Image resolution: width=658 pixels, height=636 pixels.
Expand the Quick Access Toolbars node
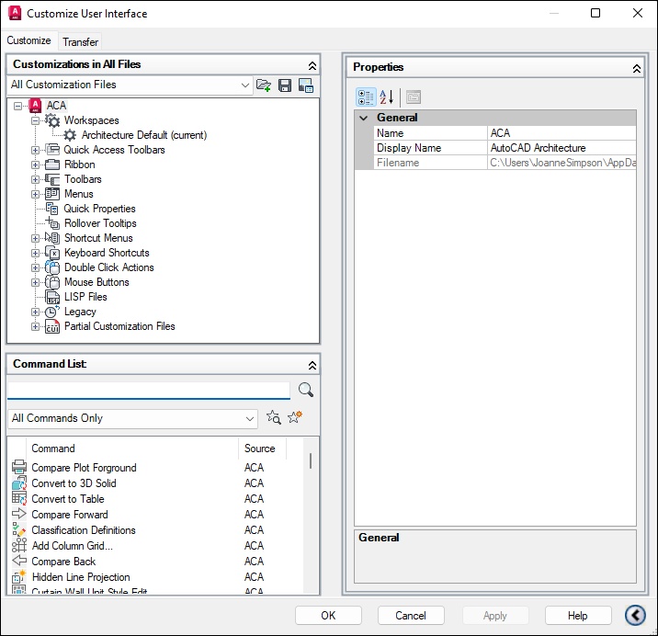tap(36, 150)
